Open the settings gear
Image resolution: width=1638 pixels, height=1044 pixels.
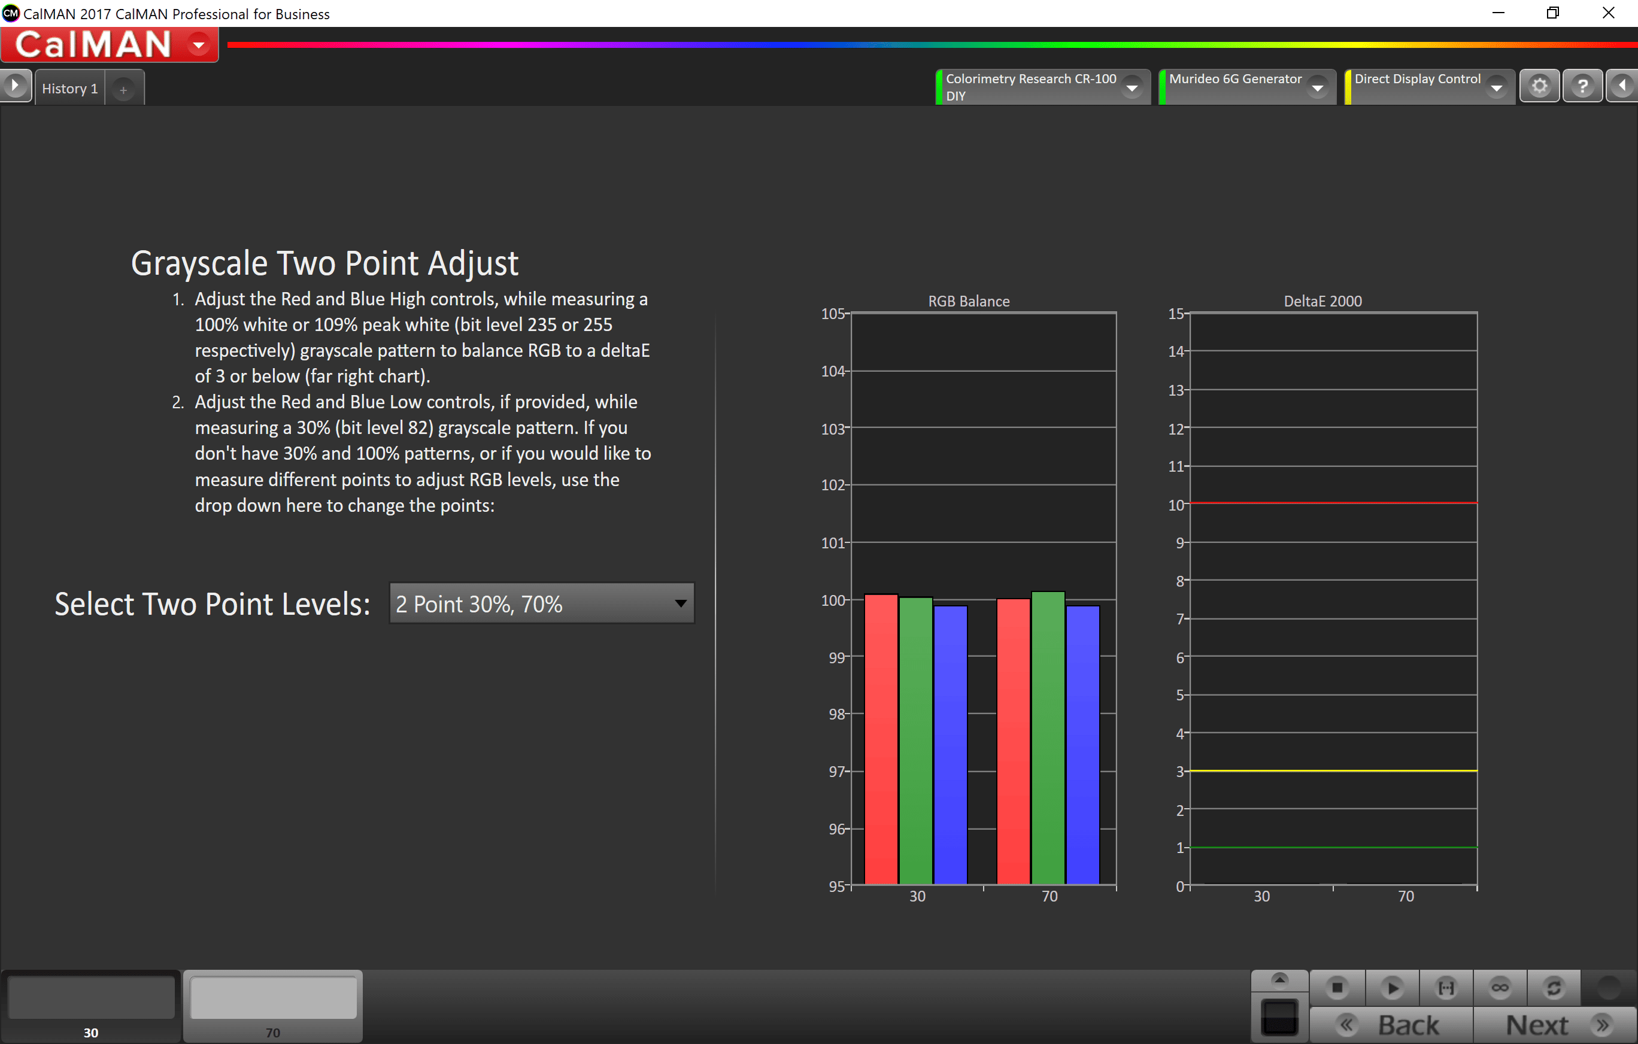pyautogui.click(x=1540, y=86)
